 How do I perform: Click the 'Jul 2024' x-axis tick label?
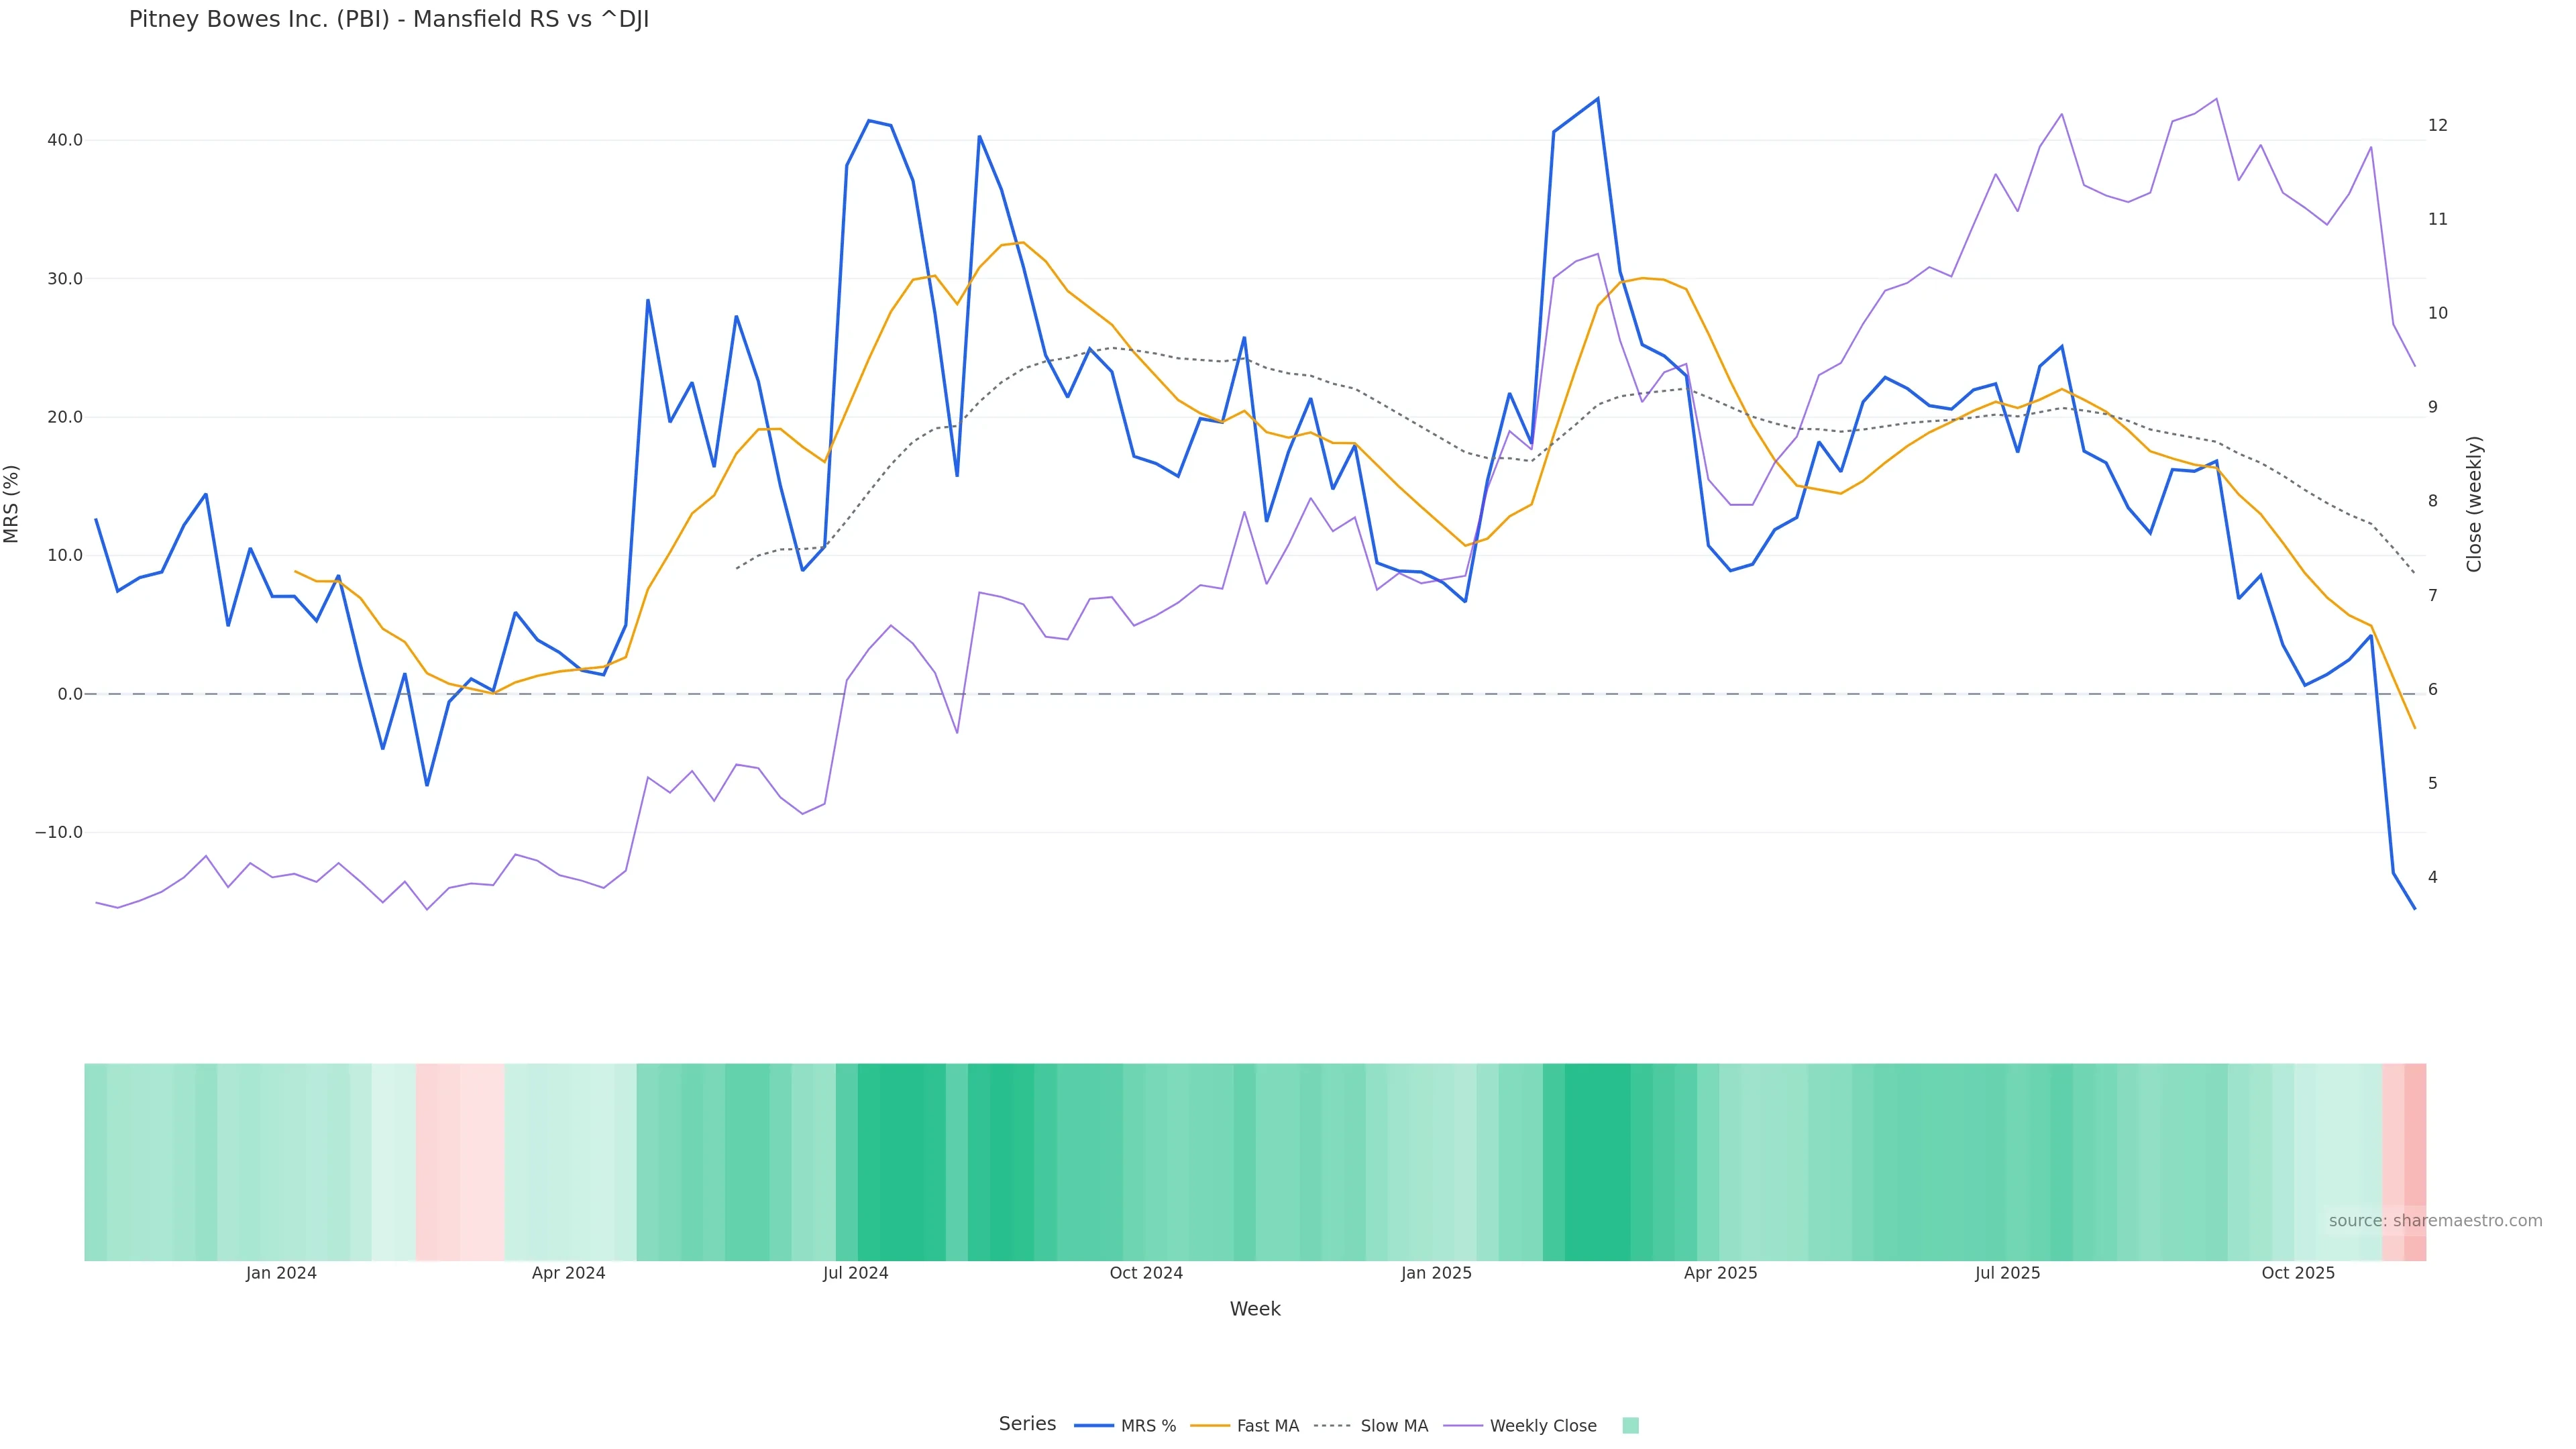(x=855, y=1273)
